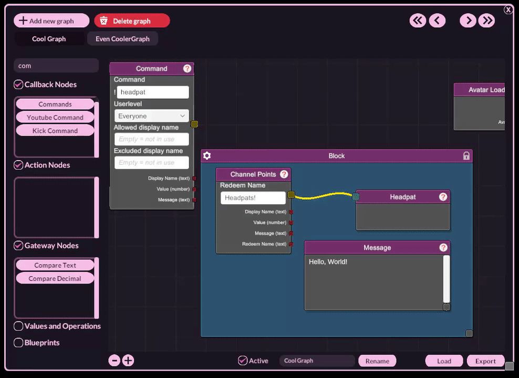Toggle Gateway Nodes checkbox
Viewport: 519px width, 378px height.
click(x=18, y=246)
